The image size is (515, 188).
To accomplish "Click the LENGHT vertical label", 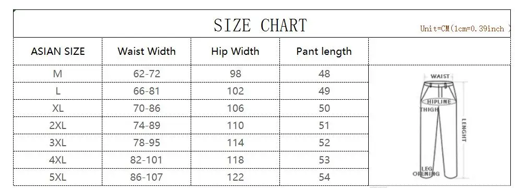I will (x=464, y=130).
